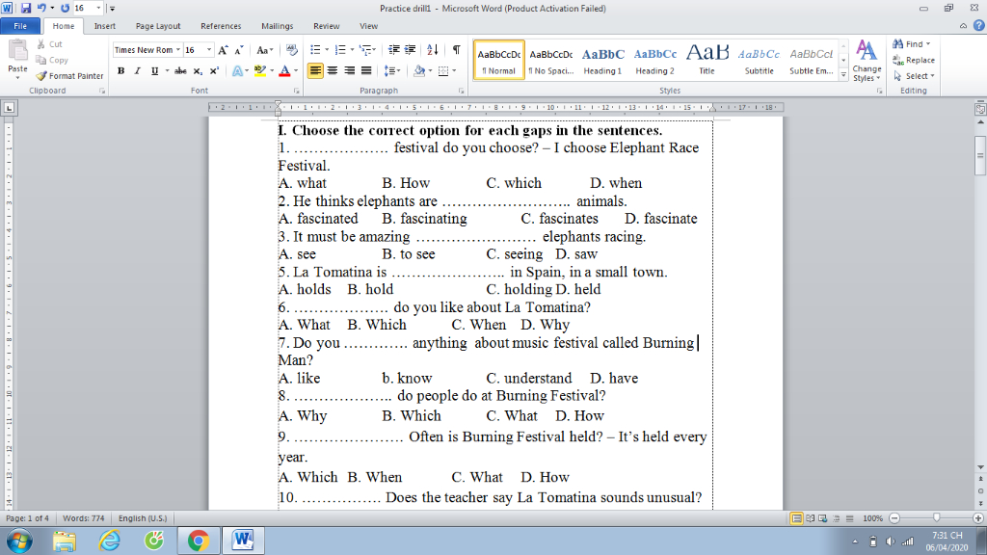The height and width of the screenshot is (555, 987).
Task: Apply strikethrough formatting
Action: 180,71
